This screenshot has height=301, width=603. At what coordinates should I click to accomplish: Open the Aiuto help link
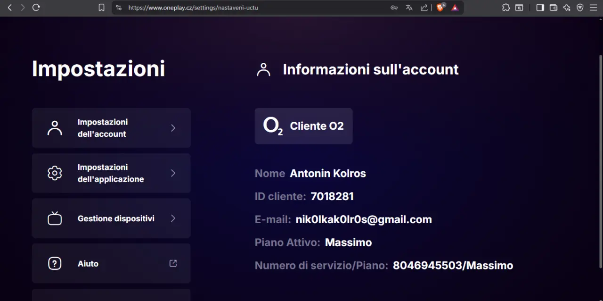tap(111, 264)
